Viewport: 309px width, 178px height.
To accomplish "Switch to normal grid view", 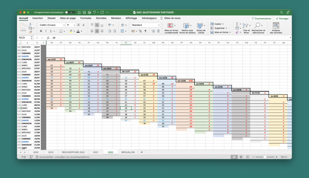I will 234,157.
